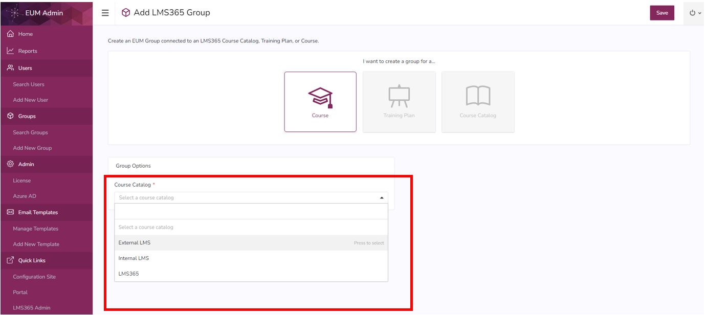Go to Add New Group
The height and width of the screenshot is (315, 707).
point(32,148)
